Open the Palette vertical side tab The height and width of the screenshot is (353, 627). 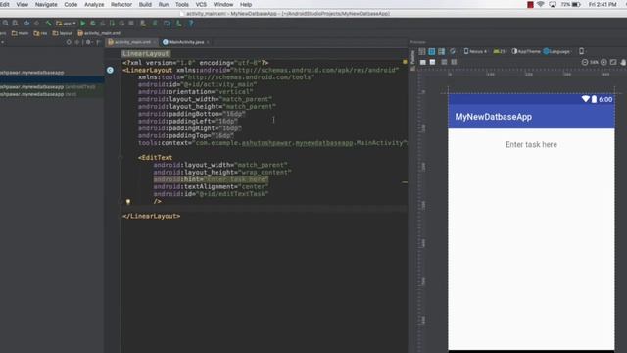pyautogui.click(x=412, y=60)
